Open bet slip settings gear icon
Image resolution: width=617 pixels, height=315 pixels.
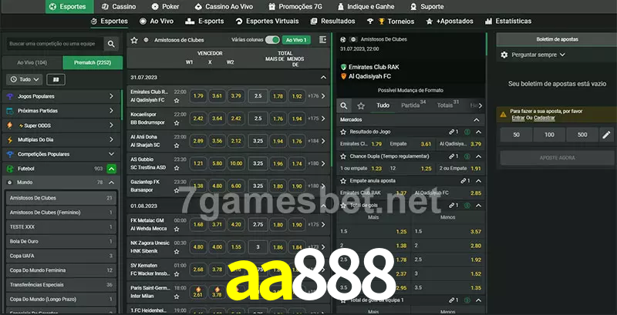coord(504,55)
